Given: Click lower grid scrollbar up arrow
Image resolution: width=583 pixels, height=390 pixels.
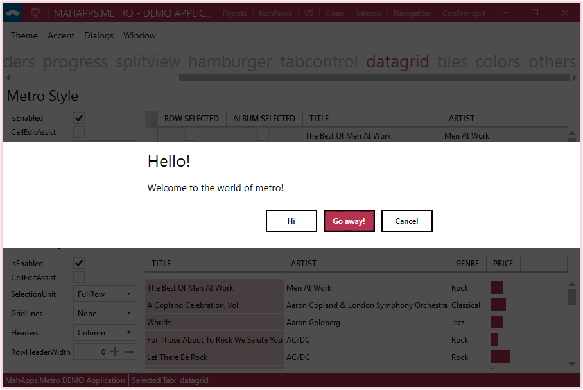Looking at the screenshot, I should (572, 284).
